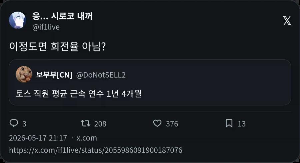Open the reply speech bubble icon
300x163 pixels.
point(14,123)
